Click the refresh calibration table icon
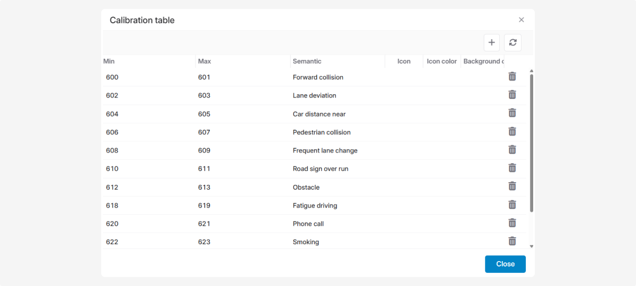Screen dimensions: 636x286 [x=513, y=42]
